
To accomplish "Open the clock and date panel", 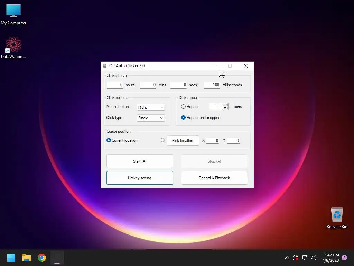I will coord(331,258).
